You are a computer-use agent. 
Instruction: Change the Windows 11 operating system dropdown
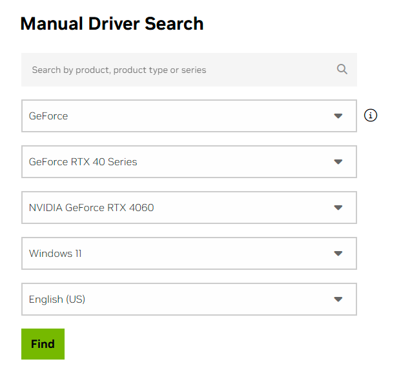tap(189, 253)
